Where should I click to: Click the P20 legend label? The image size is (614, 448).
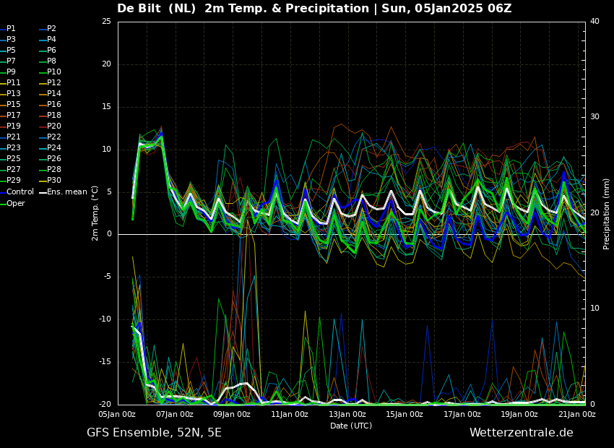point(51,126)
